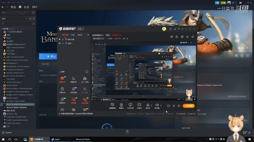Image resolution: width=254 pixels, height=142 pixels.
Task: Click Steam library search field
Action: click(x=16, y=24)
